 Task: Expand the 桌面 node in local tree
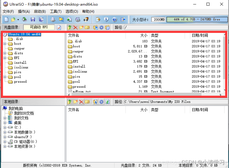click(x=5, y=123)
